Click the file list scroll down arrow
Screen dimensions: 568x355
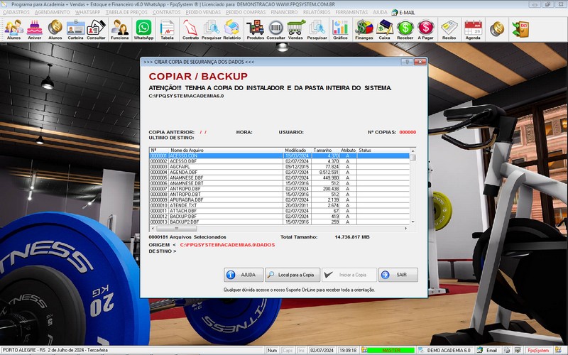(x=413, y=222)
